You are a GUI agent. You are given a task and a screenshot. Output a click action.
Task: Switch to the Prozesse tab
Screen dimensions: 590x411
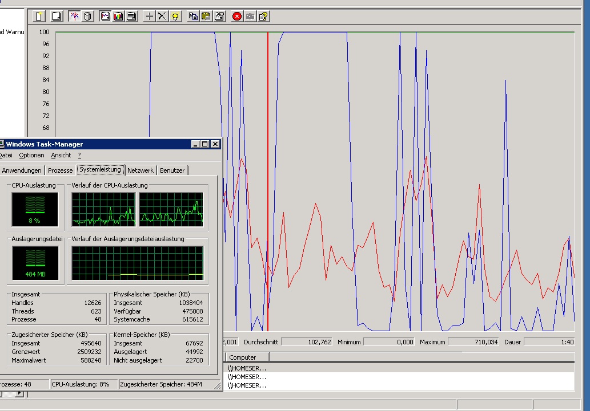tap(60, 170)
